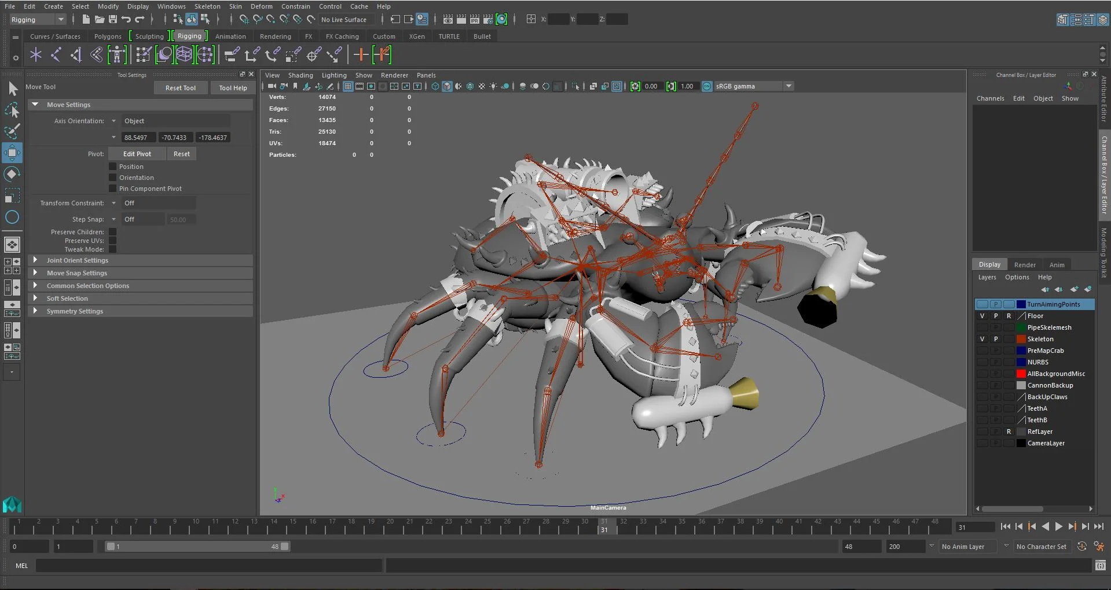Viewport: 1111px width, 590px height.
Task: Enable the Position checkbox under Pivot
Action: (x=113, y=167)
